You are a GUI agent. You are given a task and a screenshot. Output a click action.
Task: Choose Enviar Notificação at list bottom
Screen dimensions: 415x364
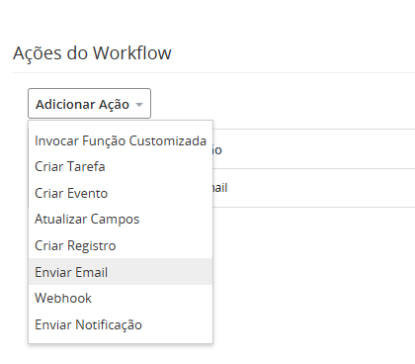point(121,324)
